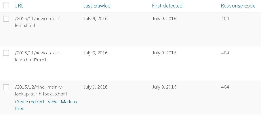Click the 404 code in the ?m=1 row
The width and height of the screenshot is (261, 115).
(225, 53)
